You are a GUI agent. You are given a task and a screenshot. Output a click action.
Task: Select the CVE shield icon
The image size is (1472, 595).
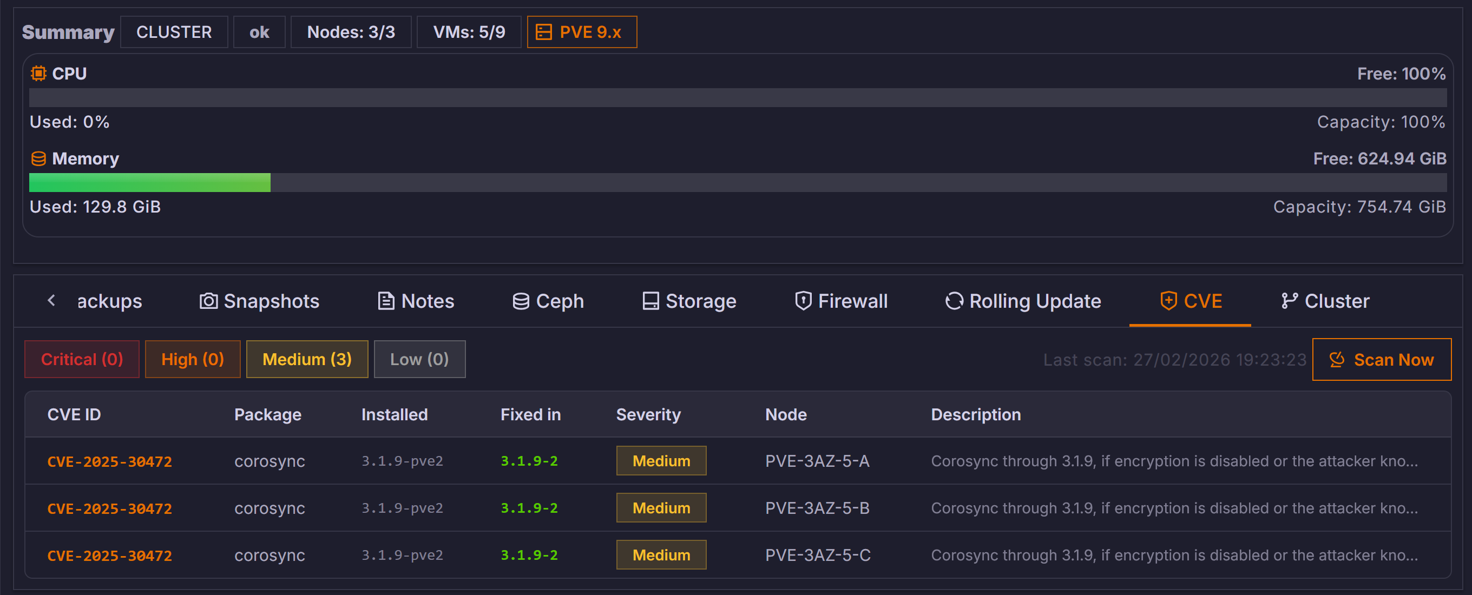point(1169,301)
